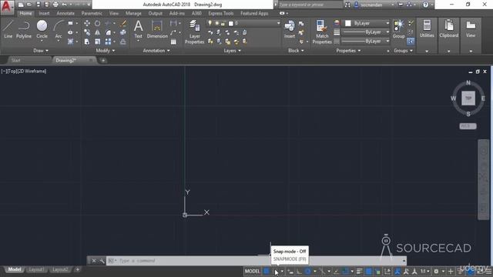Open the Express Tools ribbon tab

coord(221,14)
